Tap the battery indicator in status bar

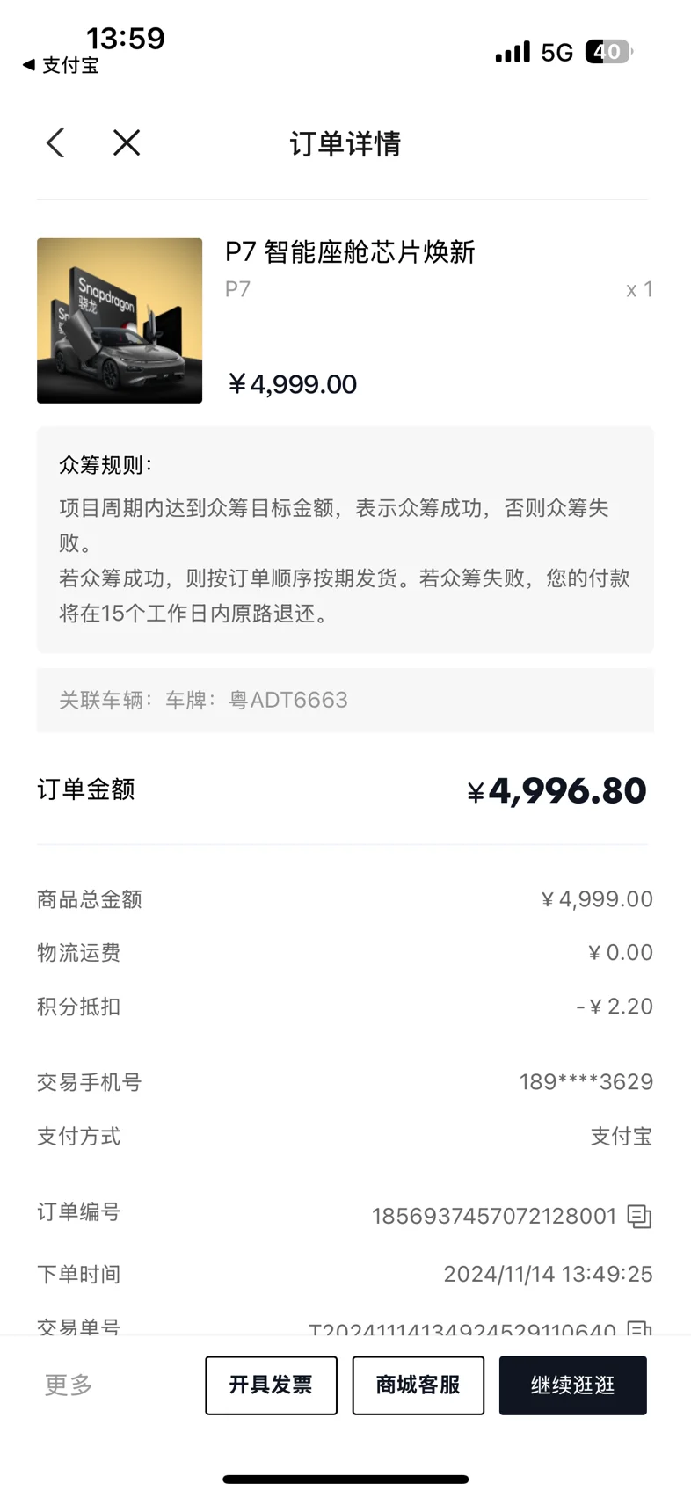coord(609,52)
